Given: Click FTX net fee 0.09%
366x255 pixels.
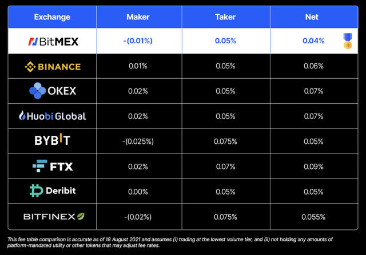Looking at the screenshot, I should click(313, 167).
